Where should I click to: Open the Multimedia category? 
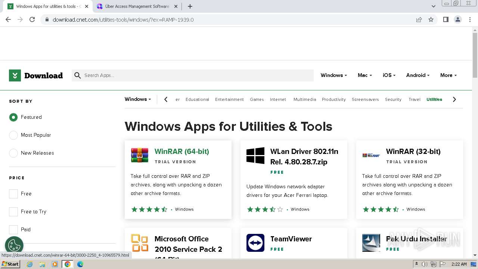pos(305,99)
